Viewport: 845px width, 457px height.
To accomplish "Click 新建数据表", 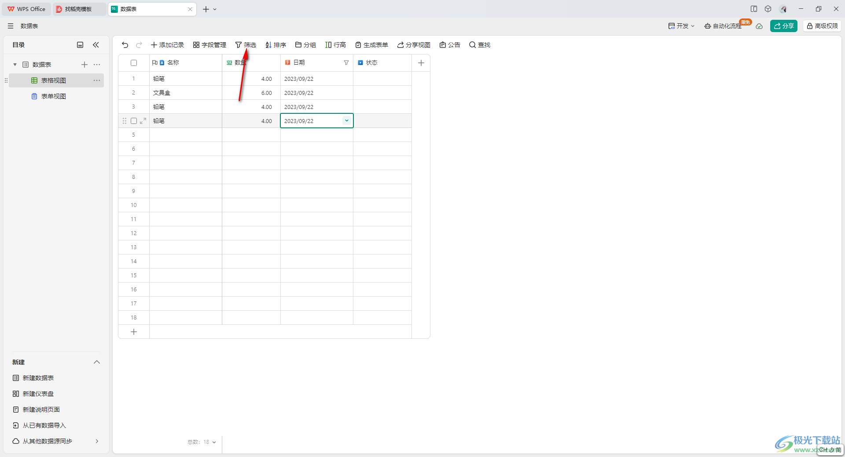I will 33,378.
